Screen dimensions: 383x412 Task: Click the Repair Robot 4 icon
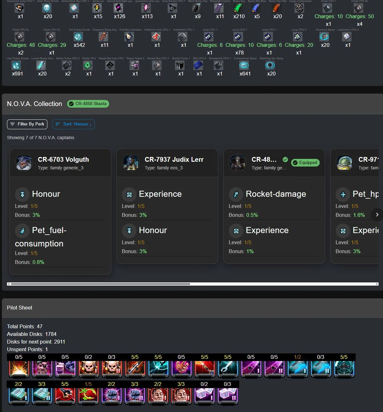click(x=134, y=65)
